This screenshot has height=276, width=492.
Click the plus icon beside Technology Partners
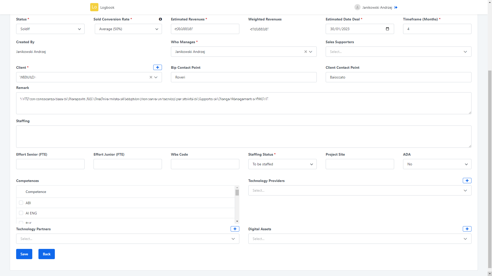coord(235,229)
